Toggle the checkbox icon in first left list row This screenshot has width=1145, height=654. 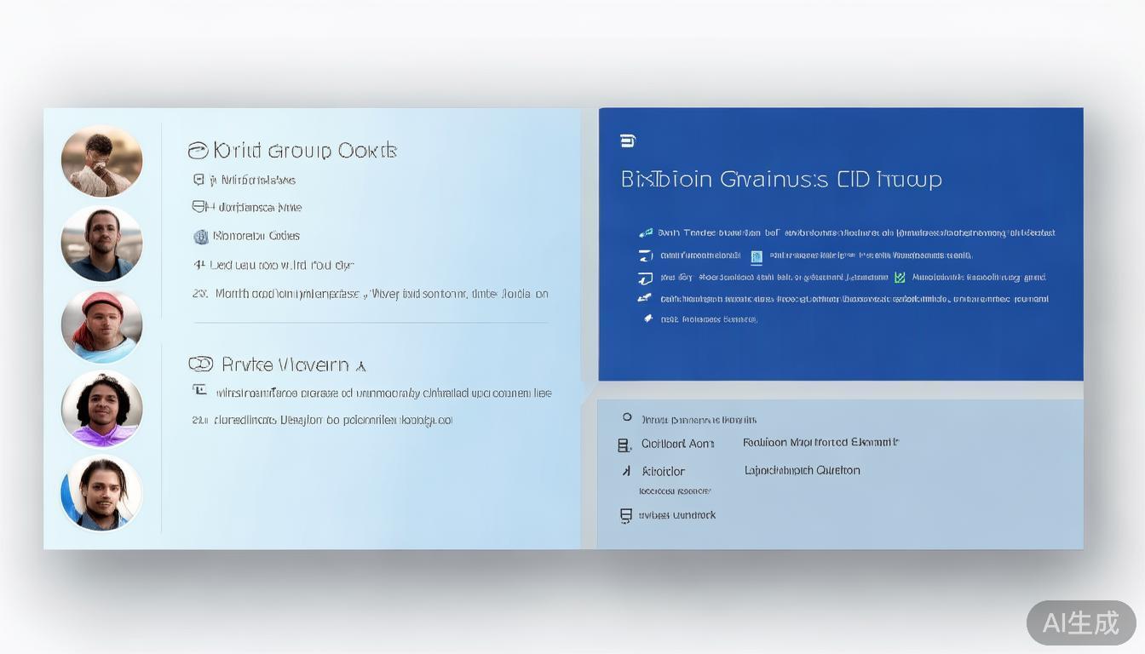point(199,180)
